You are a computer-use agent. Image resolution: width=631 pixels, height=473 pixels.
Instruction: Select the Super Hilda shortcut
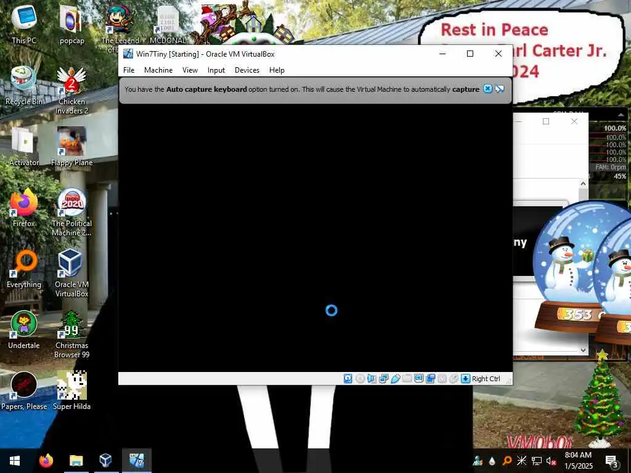[x=71, y=390]
